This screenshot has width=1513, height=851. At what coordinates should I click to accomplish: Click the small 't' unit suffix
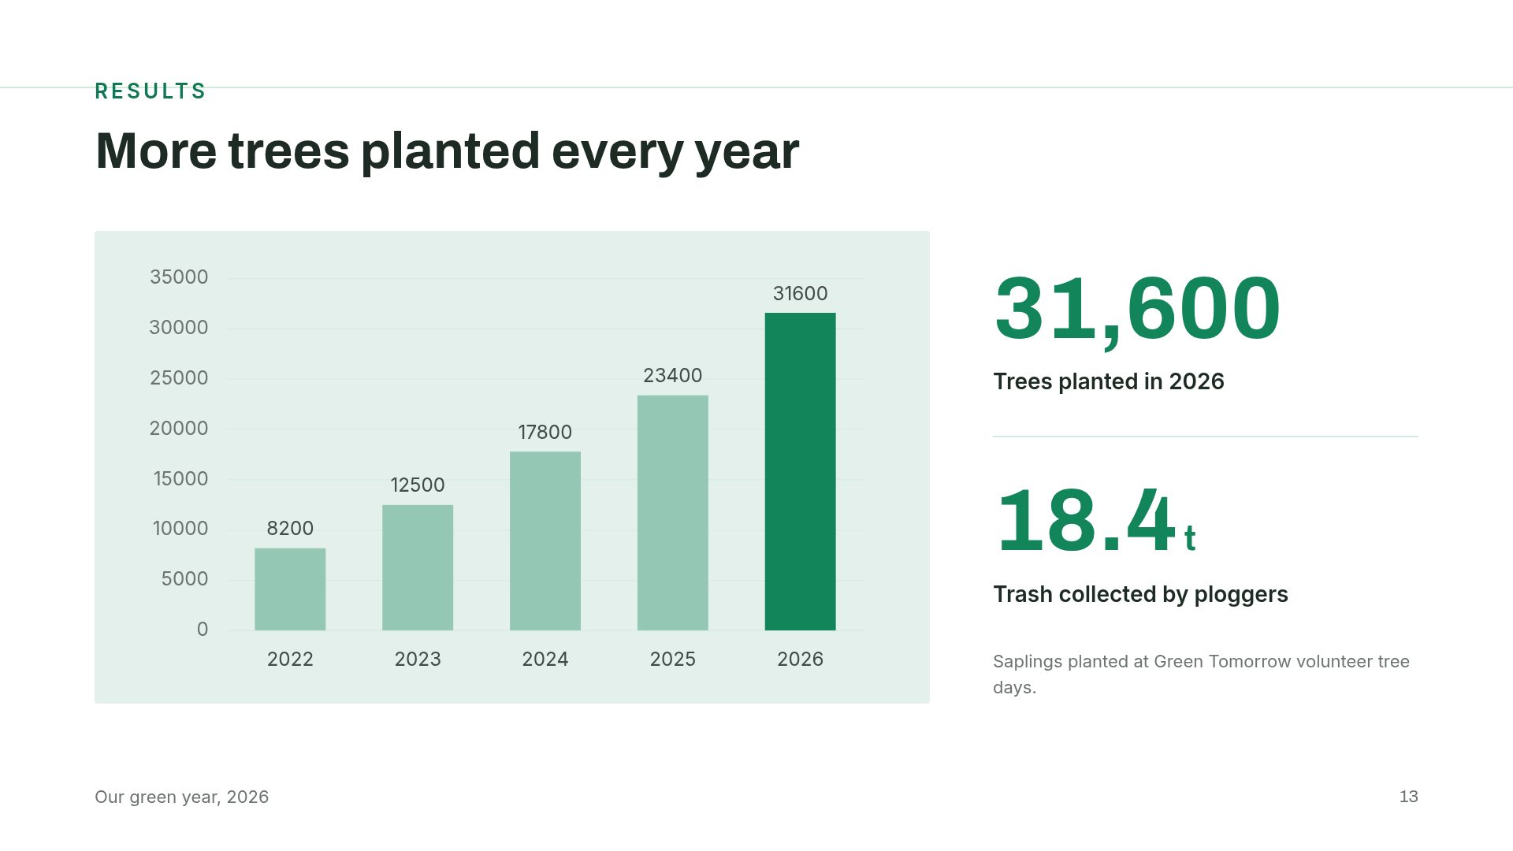click(x=1190, y=539)
